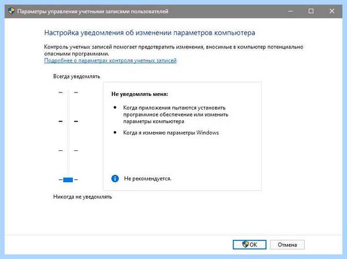Click the UAC shield icon in title bar
The height and width of the screenshot is (259, 347).
[12, 11]
